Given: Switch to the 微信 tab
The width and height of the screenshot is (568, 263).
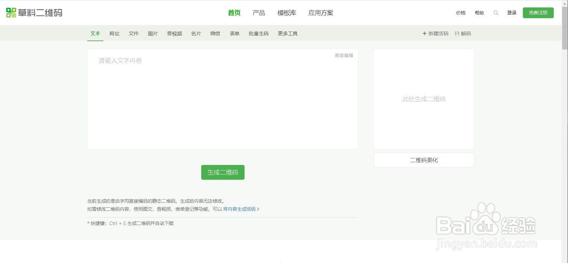Looking at the screenshot, I should click(x=215, y=33).
